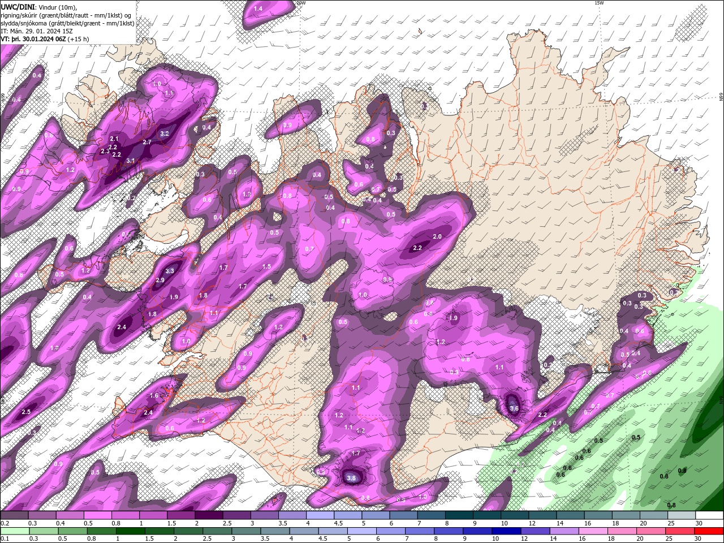Image resolution: width=724 pixels, height=543 pixels.
Task: Click the 2.0 value in central Iceland
Action: point(437,237)
